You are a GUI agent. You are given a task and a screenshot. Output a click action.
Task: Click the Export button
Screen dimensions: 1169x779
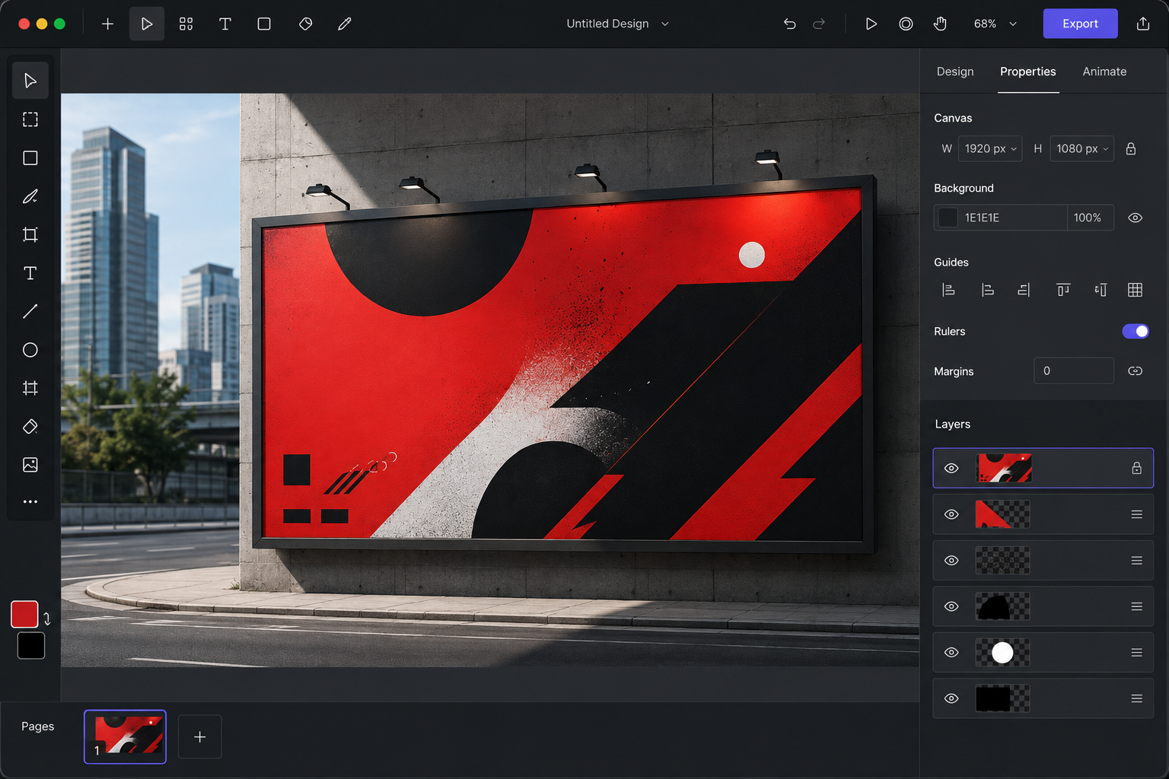point(1080,24)
